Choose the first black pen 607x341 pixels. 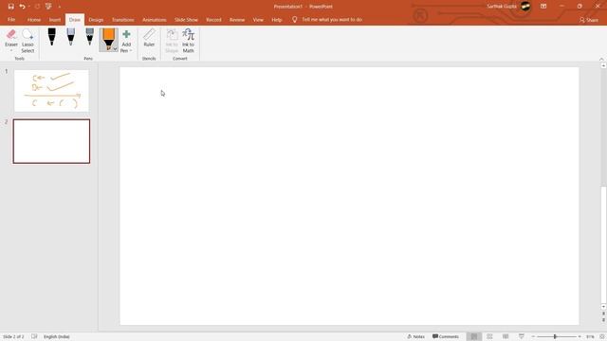click(x=51, y=37)
